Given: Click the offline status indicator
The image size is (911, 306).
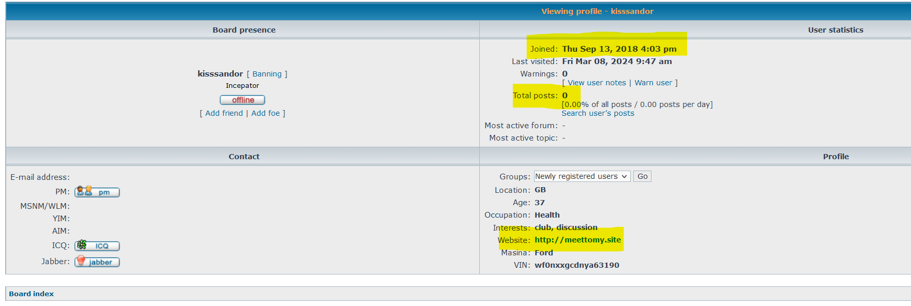Looking at the screenshot, I should click(242, 100).
